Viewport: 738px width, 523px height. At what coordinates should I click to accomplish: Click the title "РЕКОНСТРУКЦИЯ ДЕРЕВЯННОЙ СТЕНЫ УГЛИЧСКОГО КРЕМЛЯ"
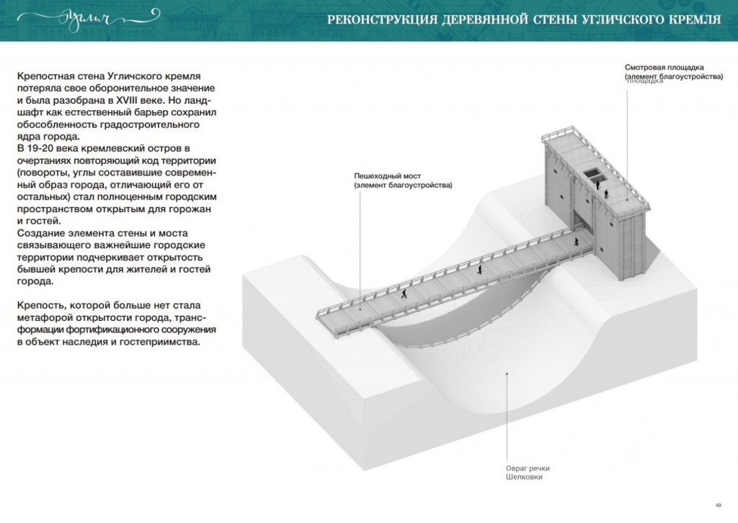tap(523, 19)
